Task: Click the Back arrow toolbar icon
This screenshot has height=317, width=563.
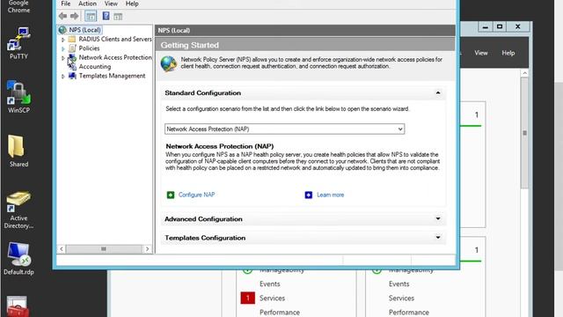Action: pyautogui.click(x=62, y=16)
